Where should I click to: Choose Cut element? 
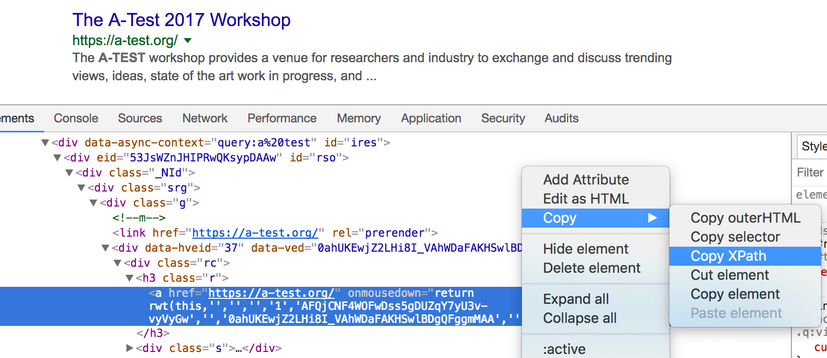click(730, 275)
